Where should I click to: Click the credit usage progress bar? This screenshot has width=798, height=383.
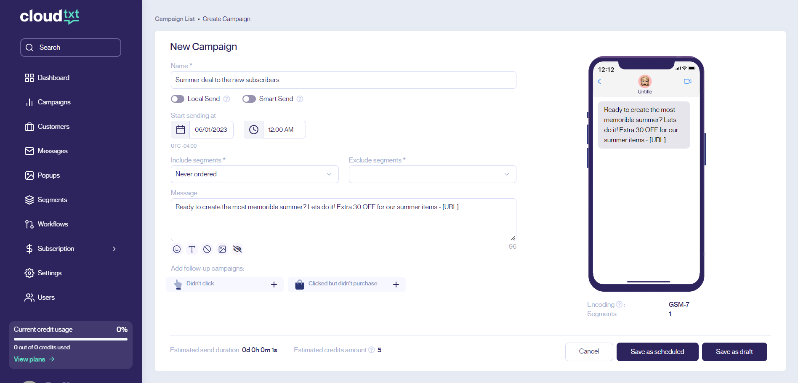[x=71, y=339]
